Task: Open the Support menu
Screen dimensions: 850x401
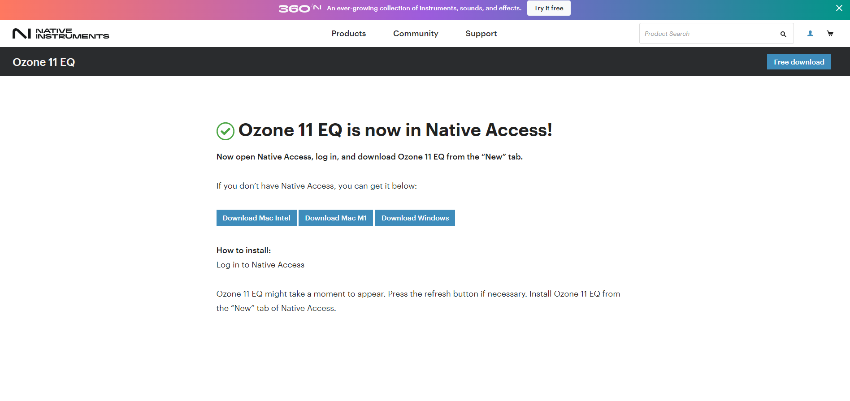Action: (481, 34)
